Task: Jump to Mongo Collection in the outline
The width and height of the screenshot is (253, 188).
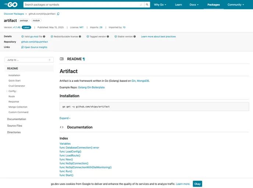Action: click(x=18, y=107)
